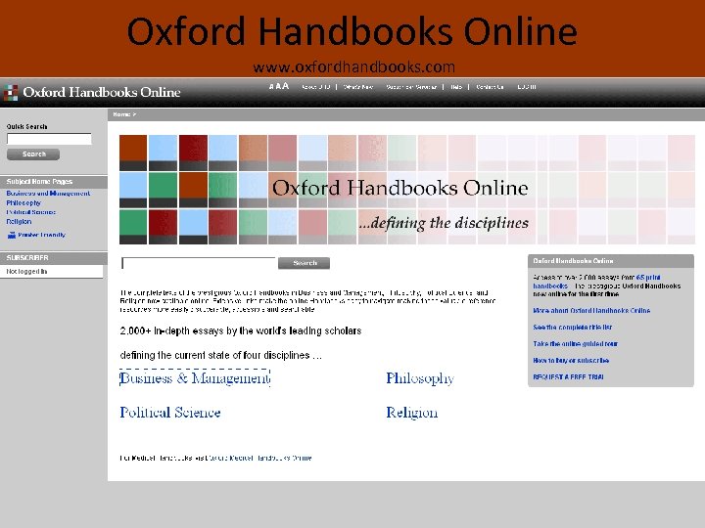The width and height of the screenshot is (705, 528).
Task: Click the Oxford Handbooks Online logo icon
Action: 11,92
